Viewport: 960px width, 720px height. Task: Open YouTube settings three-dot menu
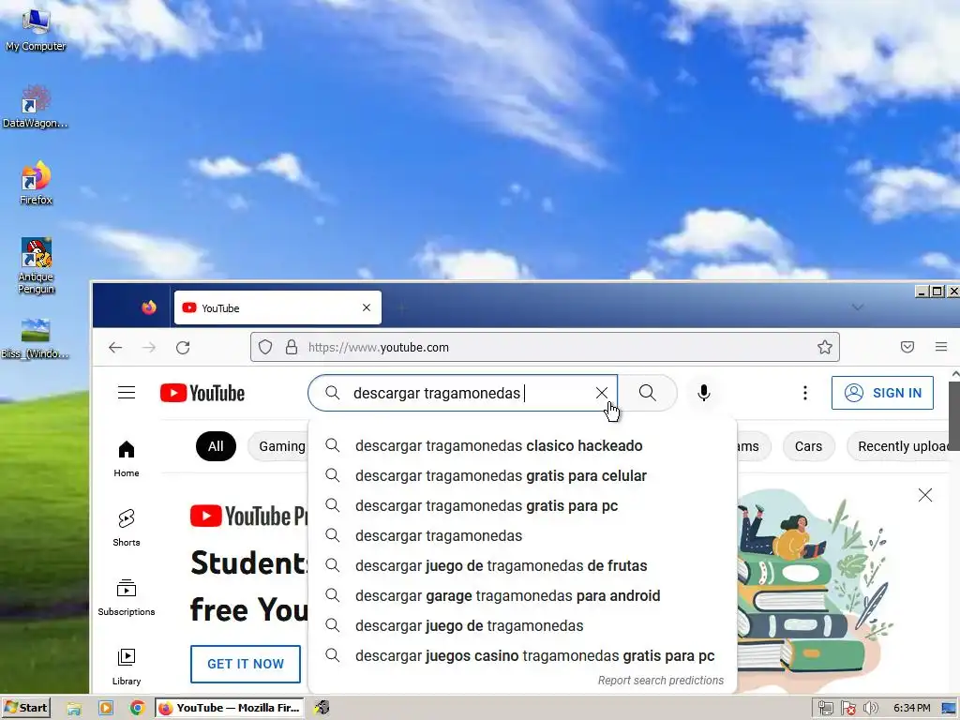[x=805, y=393]
